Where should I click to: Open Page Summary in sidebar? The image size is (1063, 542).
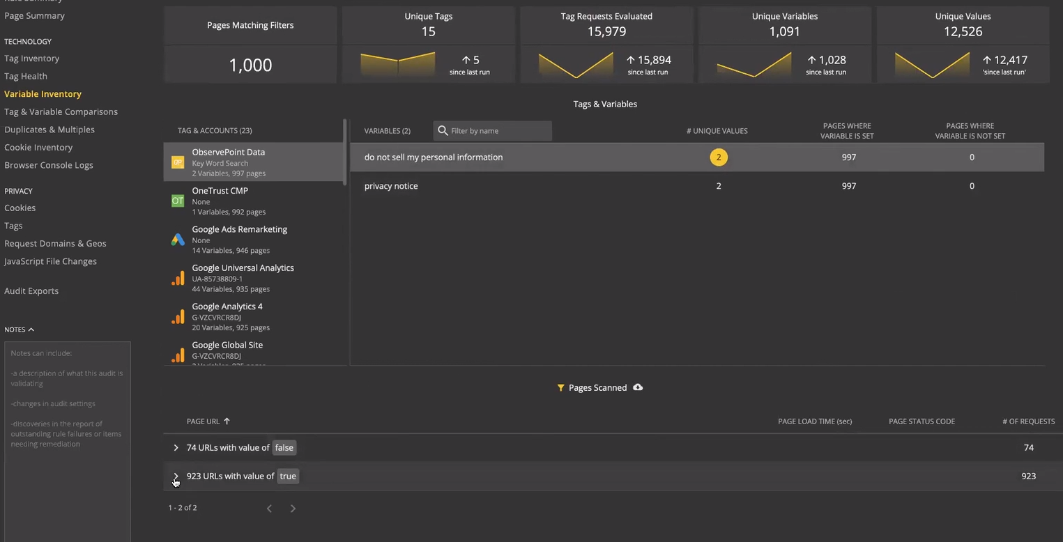pos(34,15)
